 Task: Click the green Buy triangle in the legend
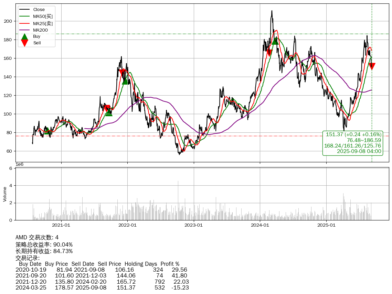tap(24, 37)
